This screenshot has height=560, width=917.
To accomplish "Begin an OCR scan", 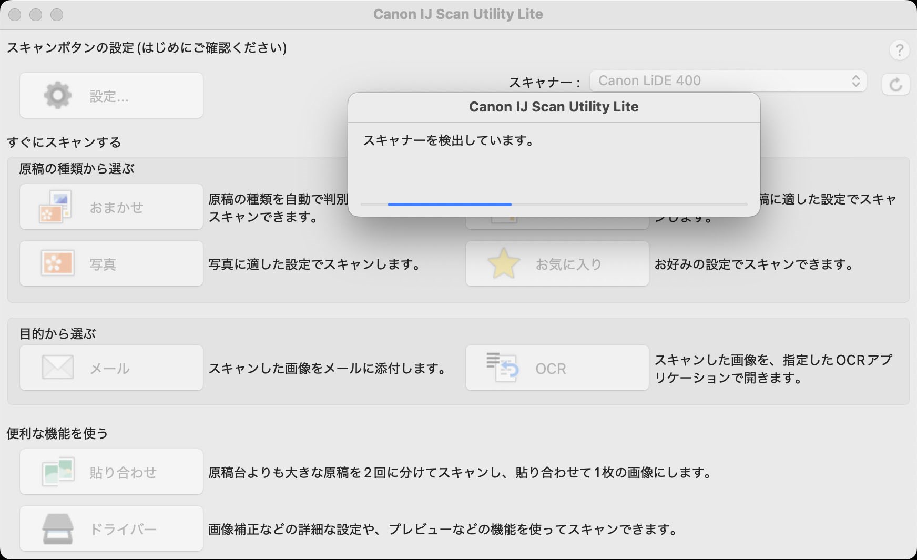I will (x=557, y=368).
